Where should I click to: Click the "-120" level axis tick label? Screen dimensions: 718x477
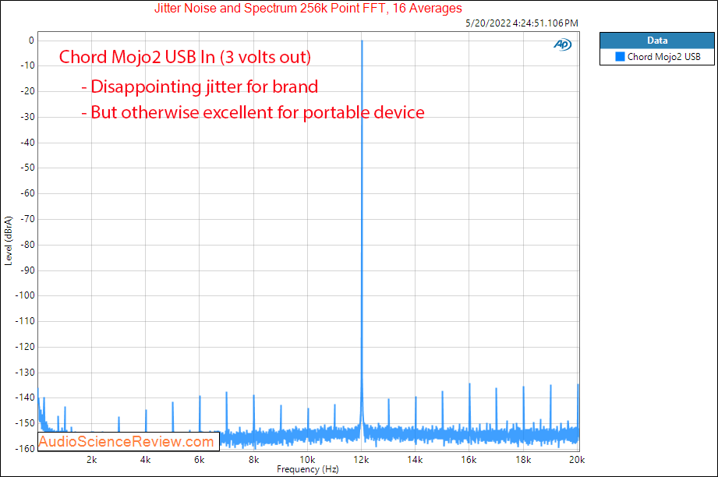click(x=25, y=347)
